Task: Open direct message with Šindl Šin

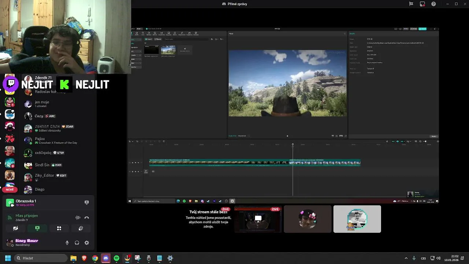Action: (x=59, y=165)
